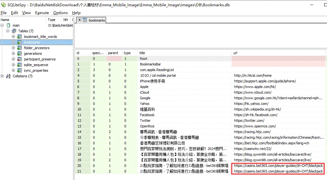The width and height of the screenshot is (327, 180).
Task: Click the folder_ancestors table icon
Action: (19, 48)
